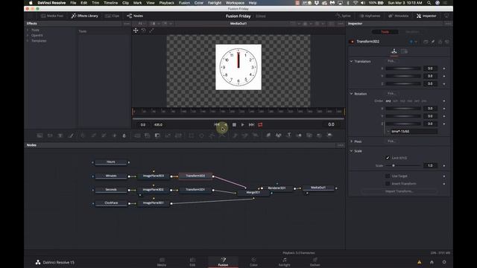
Task: Select the Merge3D1 node
Action: point(253,192)
